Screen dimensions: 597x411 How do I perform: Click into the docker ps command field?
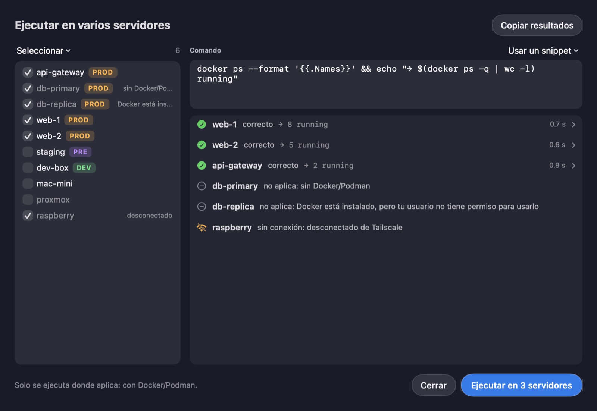(x=386, y=84)
